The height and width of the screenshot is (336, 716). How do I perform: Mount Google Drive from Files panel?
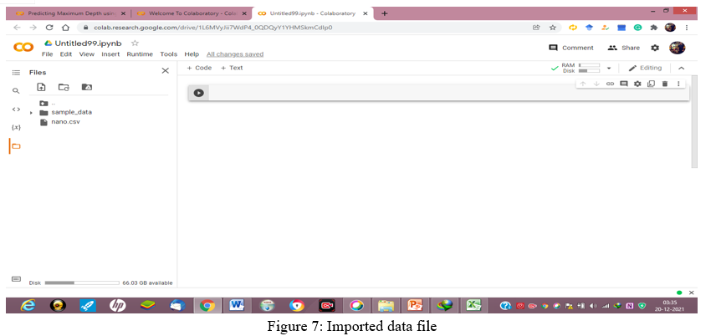pyautogui.click(x=87, y=87)
